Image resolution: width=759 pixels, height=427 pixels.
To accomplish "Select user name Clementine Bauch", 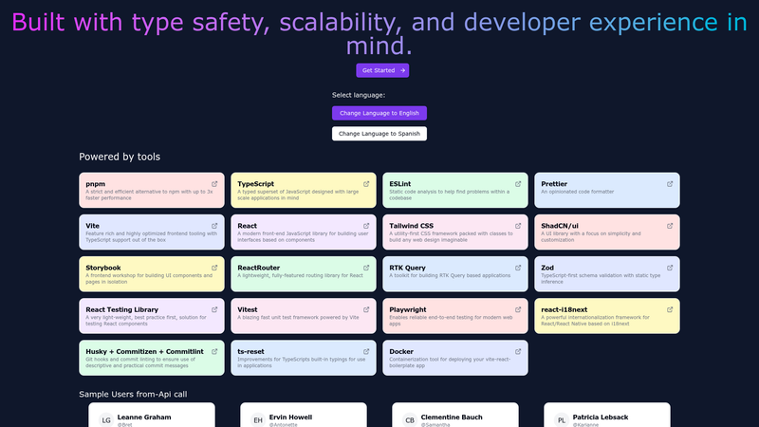I will point(452,417).
